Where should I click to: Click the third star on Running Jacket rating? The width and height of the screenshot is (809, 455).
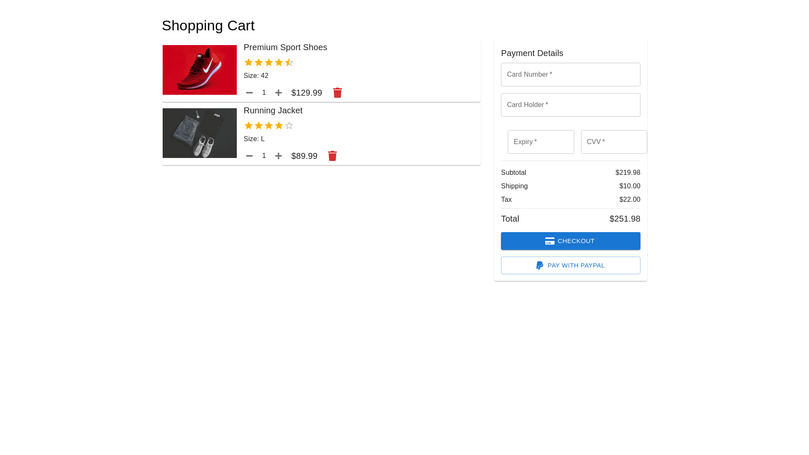(x=269, y=126)
